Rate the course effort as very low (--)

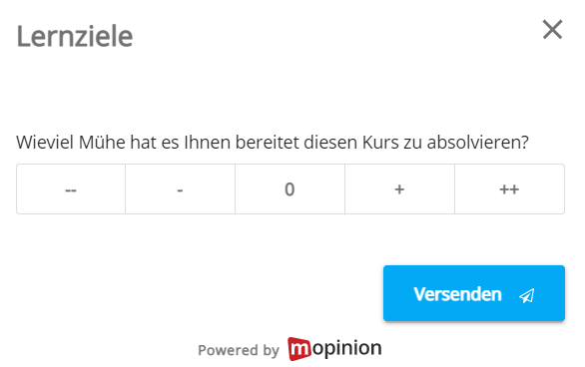click(x=71, y=188)
